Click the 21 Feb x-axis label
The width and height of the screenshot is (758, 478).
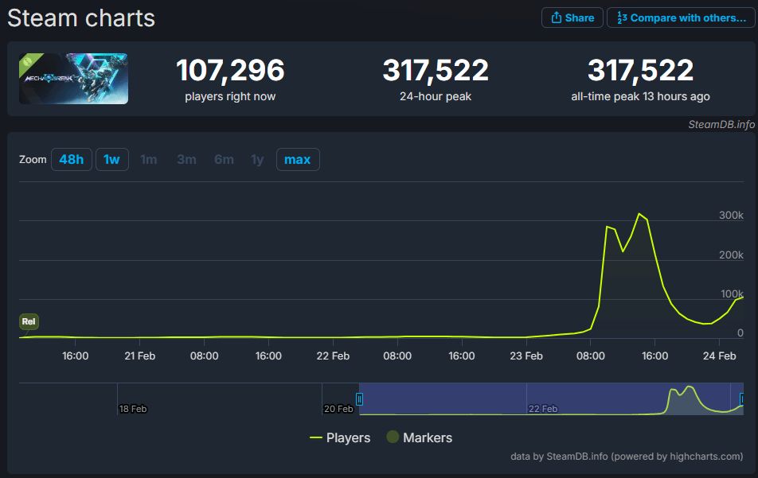click(x=139, y=356)
